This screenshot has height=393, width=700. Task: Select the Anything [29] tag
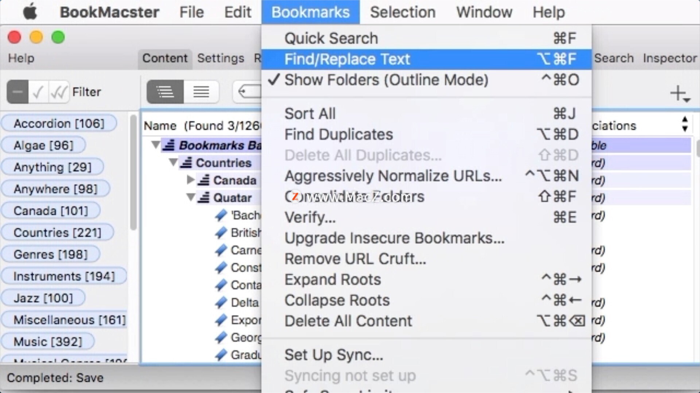(x=52, y=167)
